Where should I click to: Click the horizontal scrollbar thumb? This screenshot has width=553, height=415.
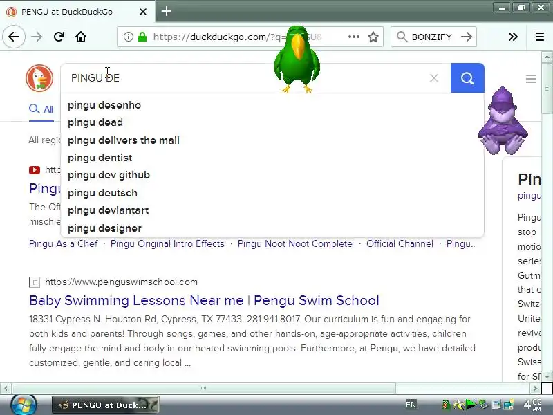pos(203,388)
